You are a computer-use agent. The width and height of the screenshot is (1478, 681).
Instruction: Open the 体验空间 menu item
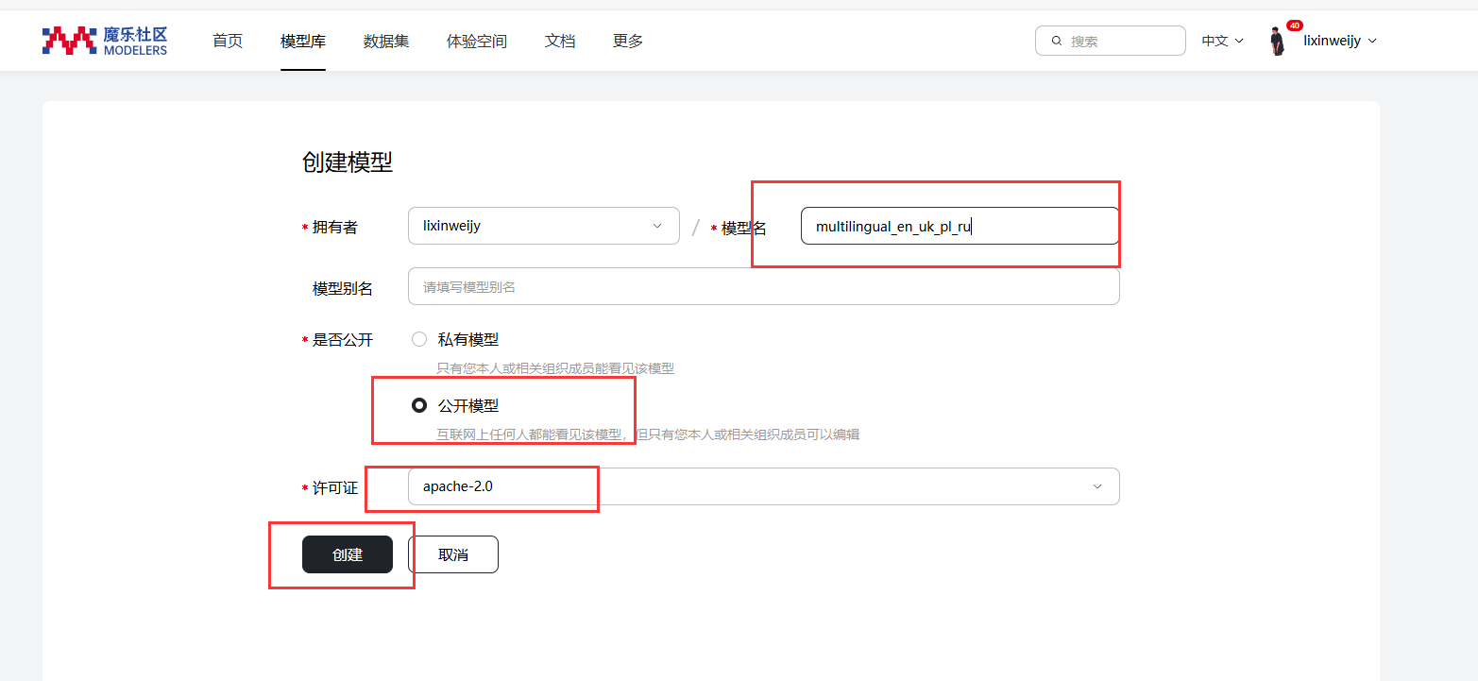pyautogui.click(x=477, y=41)
